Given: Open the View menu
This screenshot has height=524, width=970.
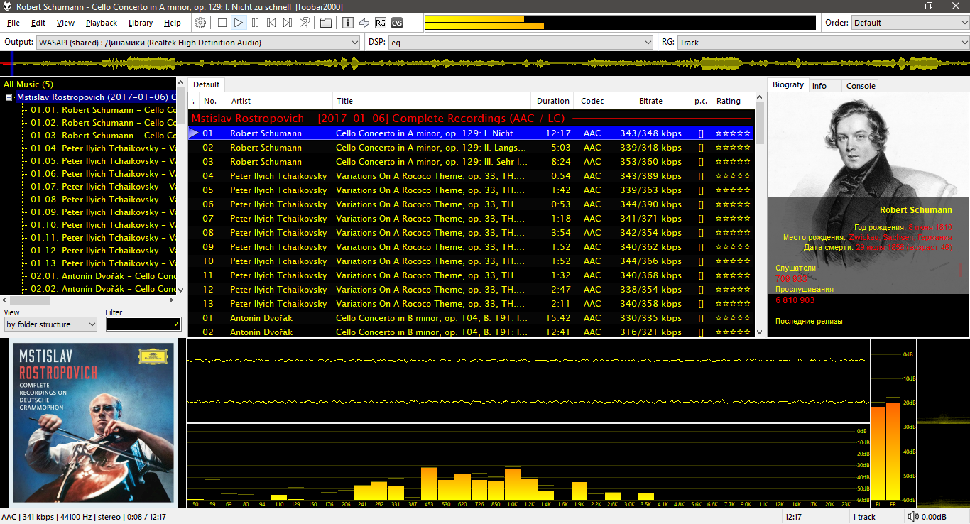Looking at the screenshot, I should point(65,23).
